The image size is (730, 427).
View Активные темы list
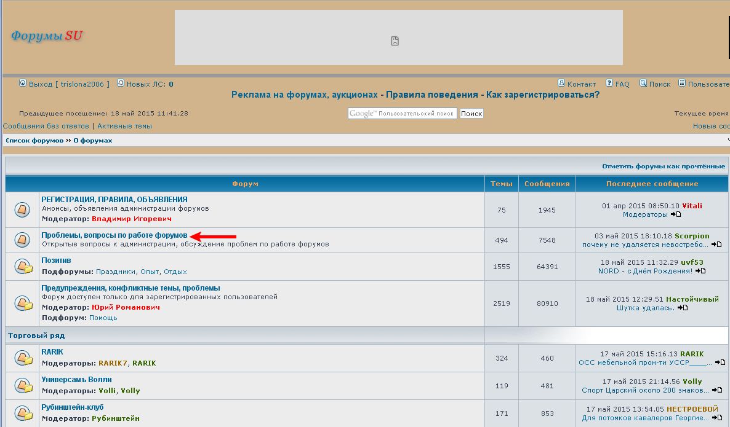(x=124, y=126)
